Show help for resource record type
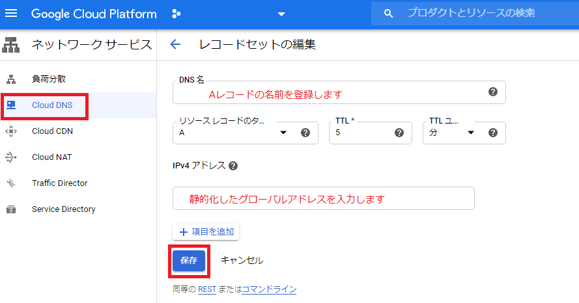Viewport: 579px width, 303px height. click(305, 133)
